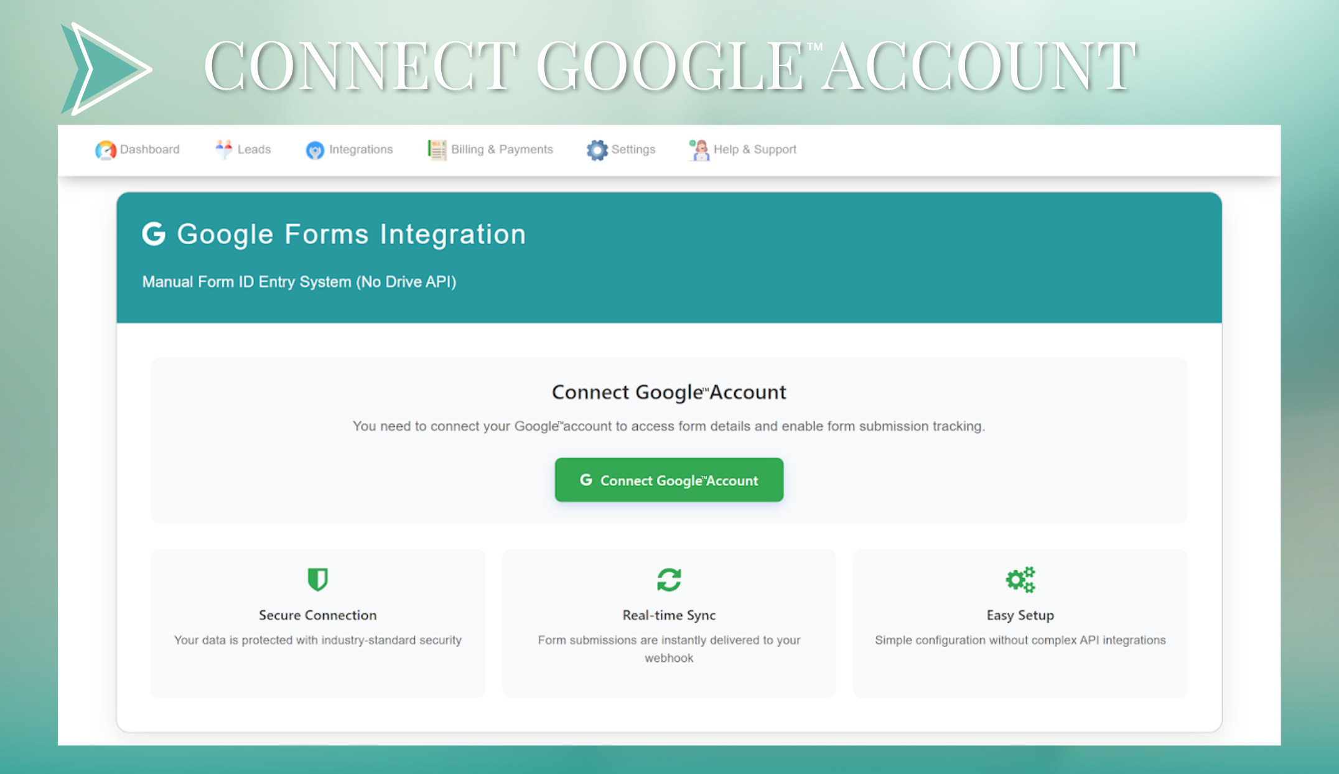
Task: Click the Secure Connection card title
Action: point(317,615)
